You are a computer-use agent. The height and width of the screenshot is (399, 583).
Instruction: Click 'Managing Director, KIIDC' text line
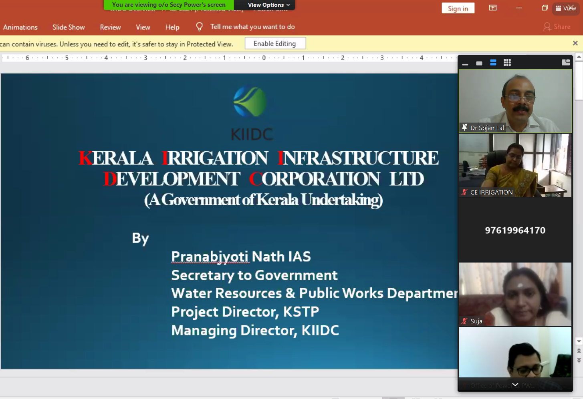click(255, 331)
